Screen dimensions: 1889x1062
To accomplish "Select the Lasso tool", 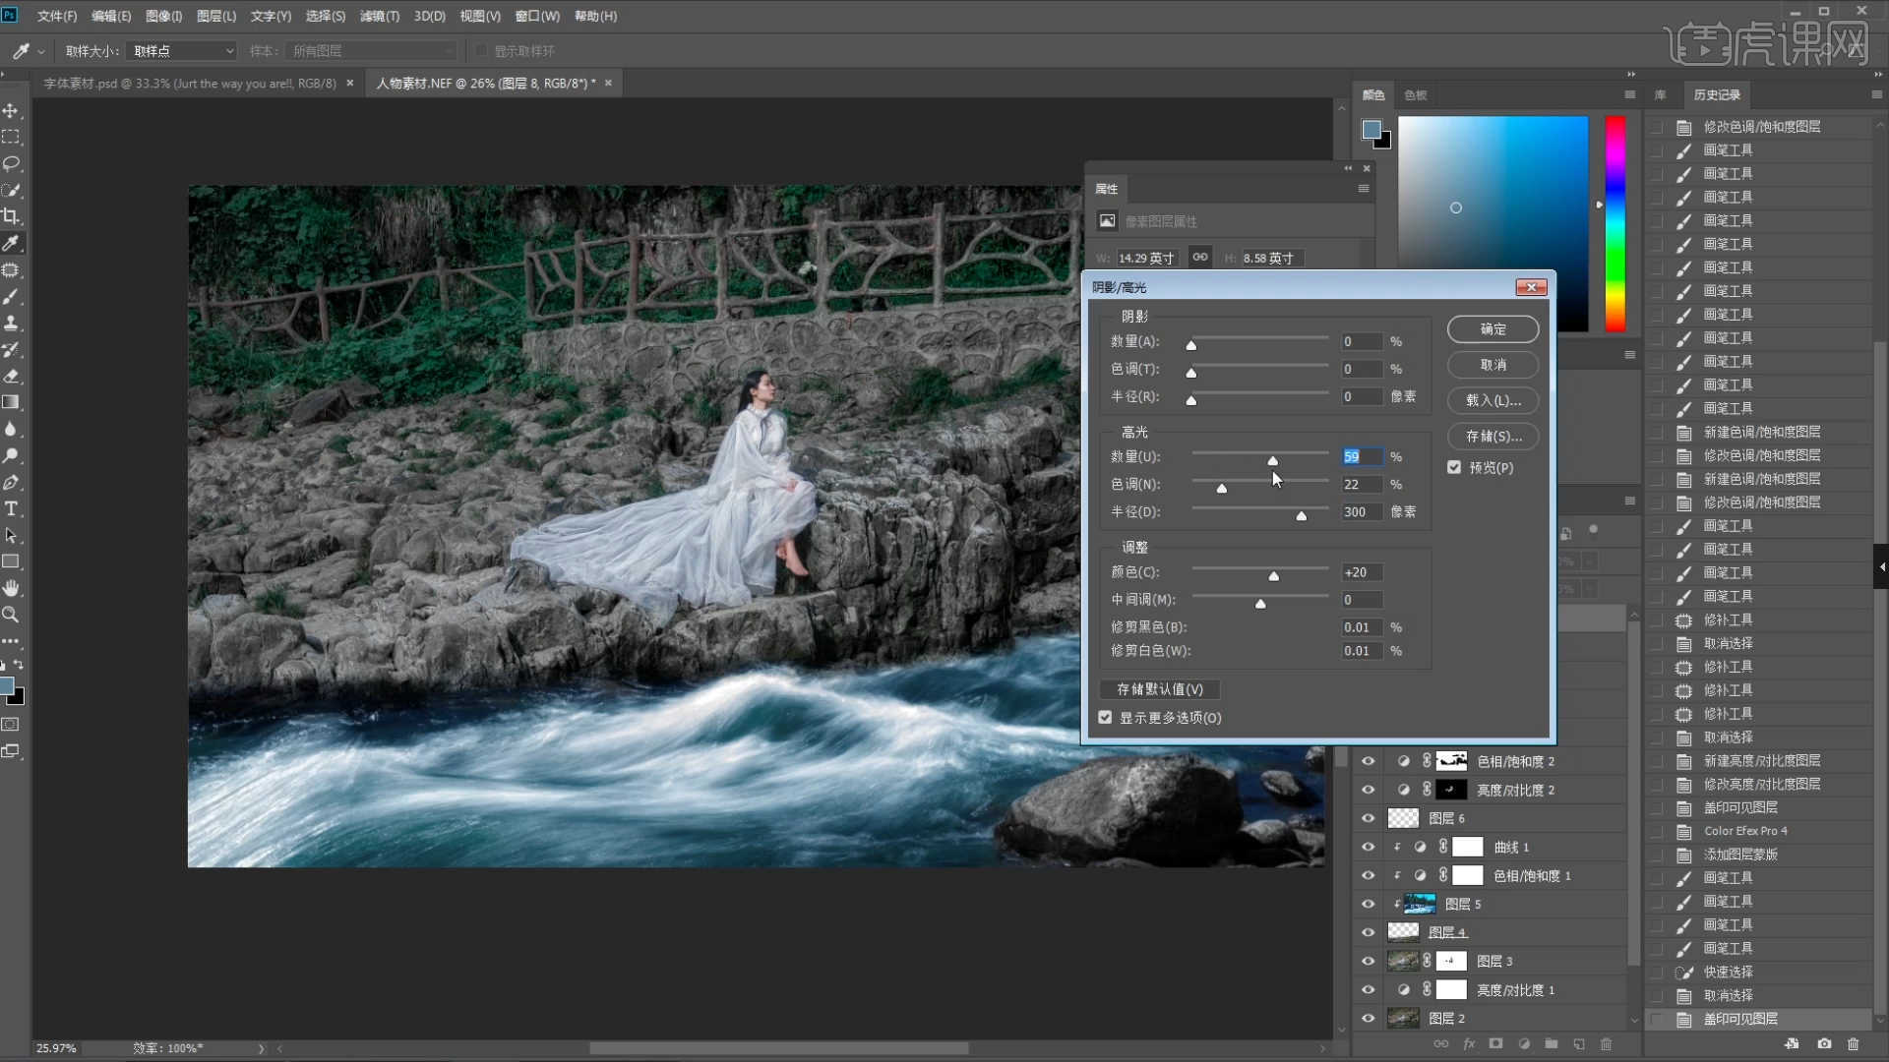I will [x=11, y=164].
